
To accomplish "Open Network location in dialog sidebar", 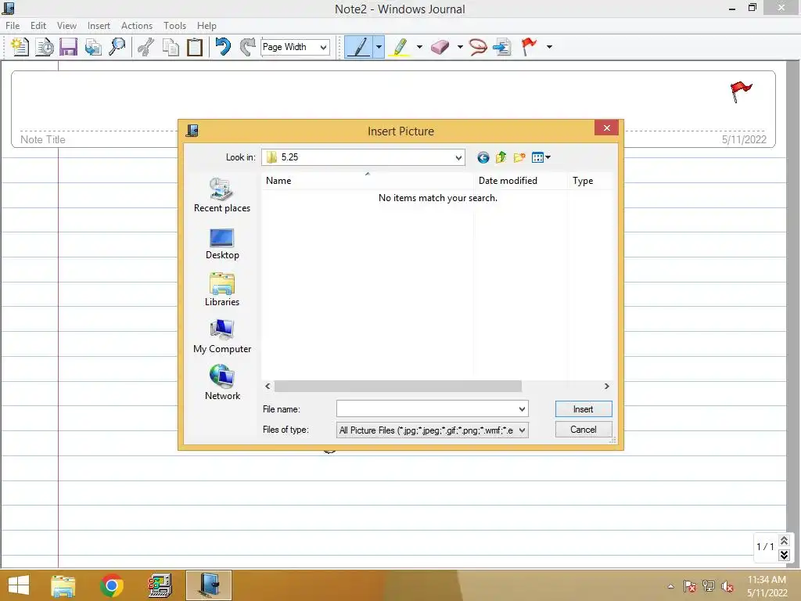I will [222, 382].
